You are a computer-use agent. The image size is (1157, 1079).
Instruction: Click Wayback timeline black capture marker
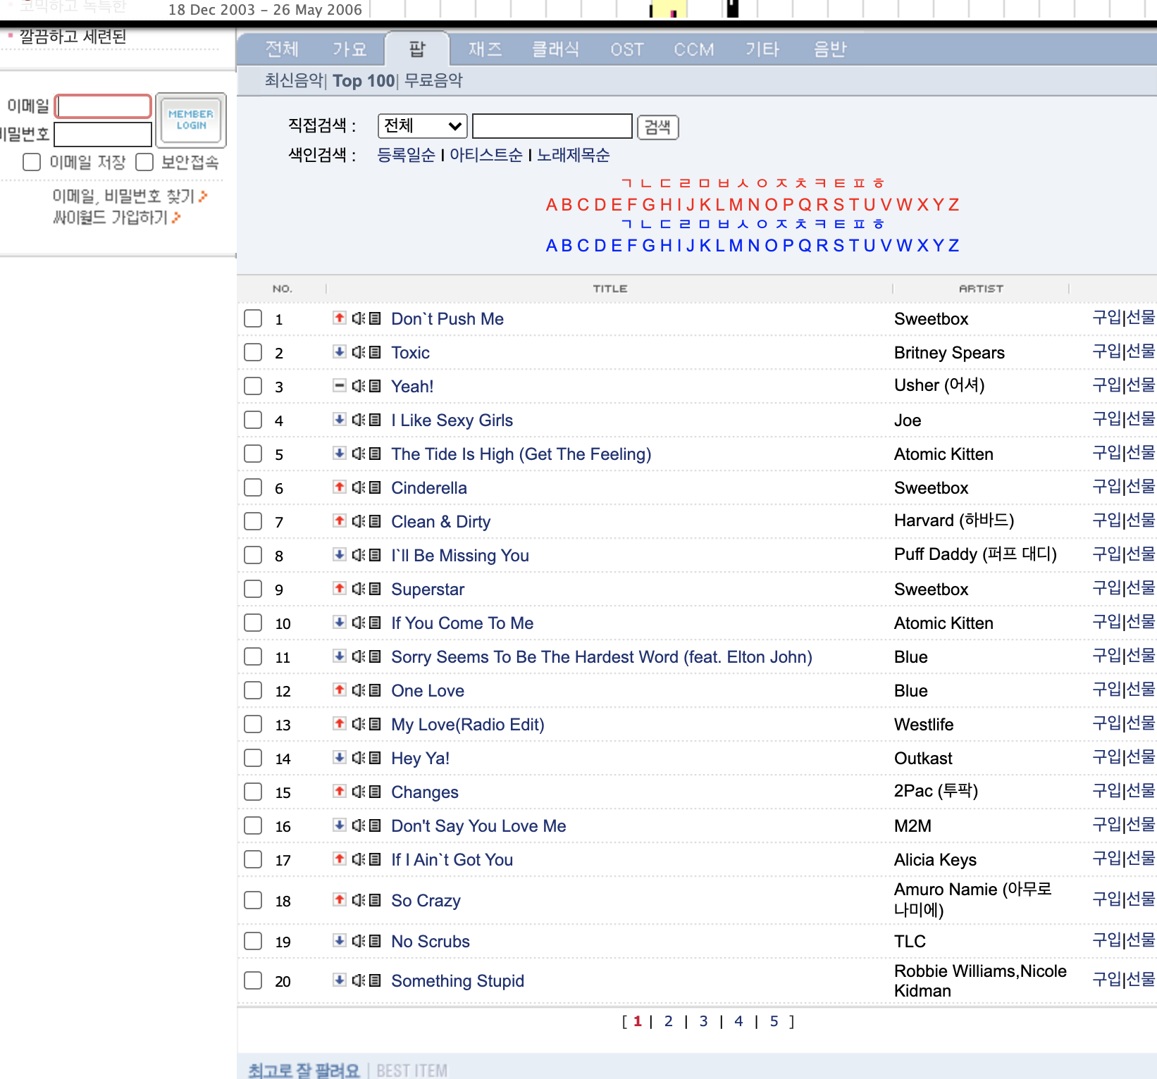pyautogui.click(x=733, y=8)
